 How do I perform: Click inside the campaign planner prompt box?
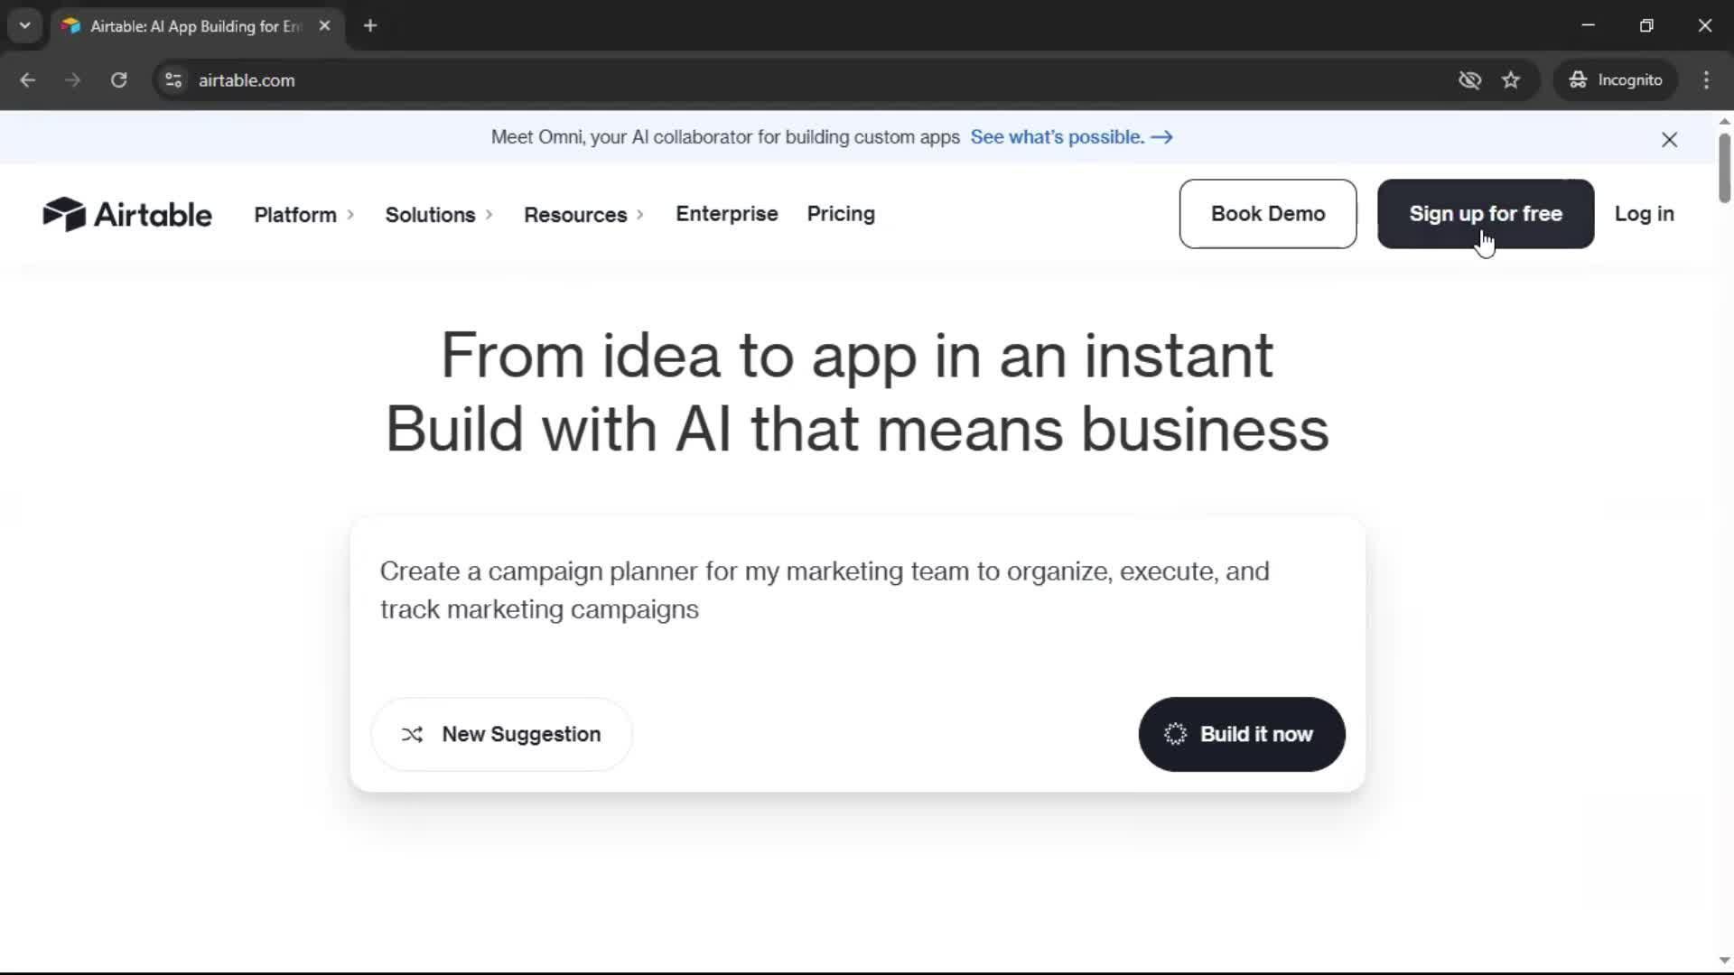point(824,591)
